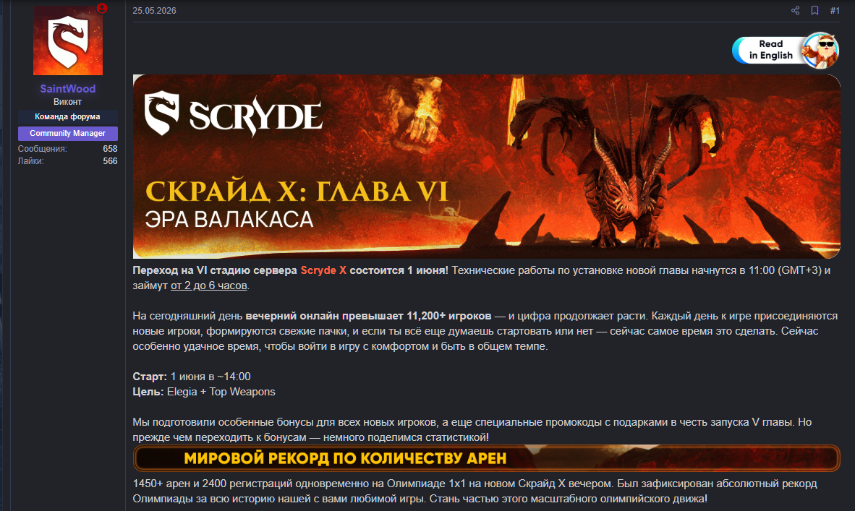This screenshot has width=855, height=511.
Task: Click the 'Старт:' line with 1 июня ~14:00
Action: pyautogui.click(x=192, y=377)
